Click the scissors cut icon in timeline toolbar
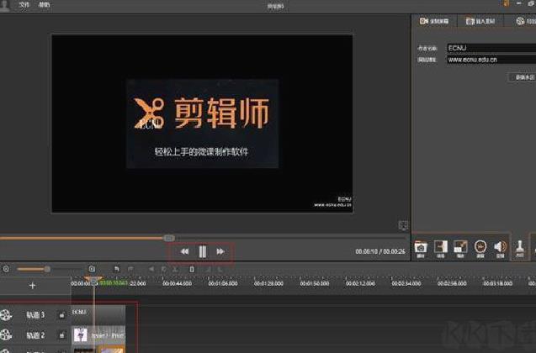Viewport: 536px width, 353px height. pos(175,269)
